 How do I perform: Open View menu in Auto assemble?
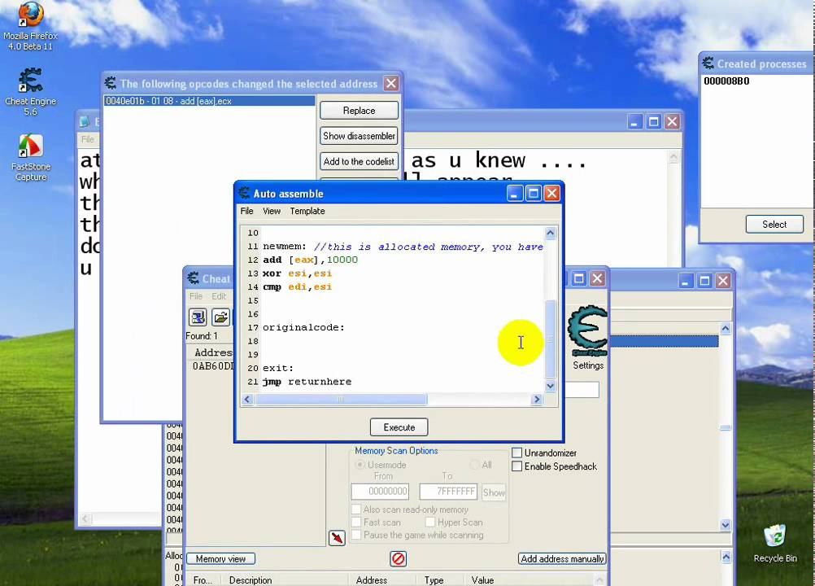272,211
